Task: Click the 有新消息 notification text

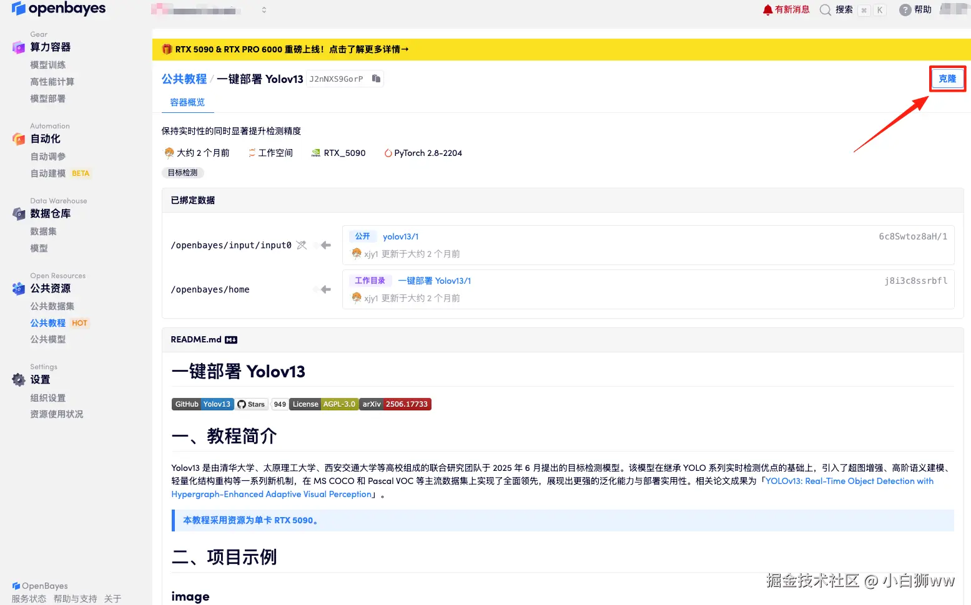Action: (x=792, y=9)
